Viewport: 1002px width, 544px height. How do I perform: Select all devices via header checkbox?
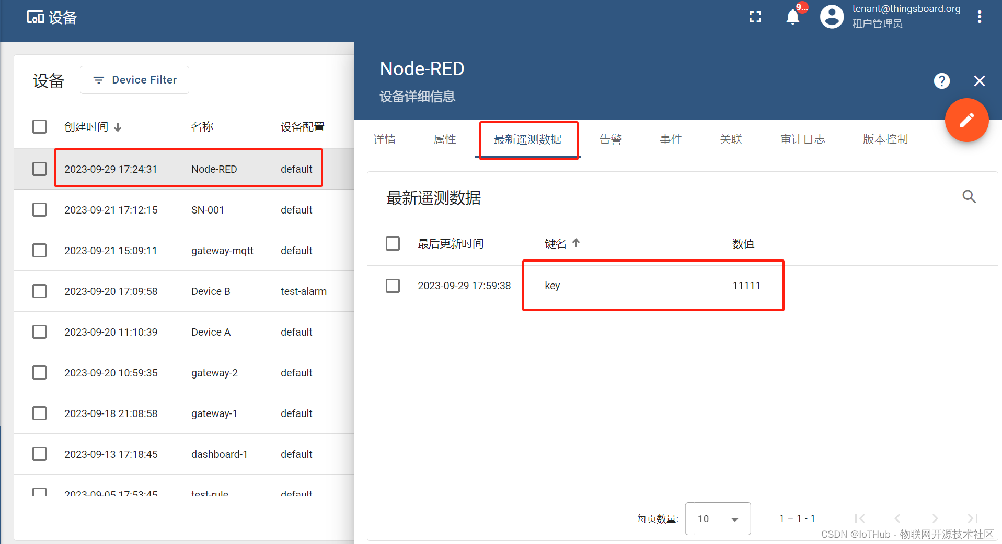(x=39, y=126)
